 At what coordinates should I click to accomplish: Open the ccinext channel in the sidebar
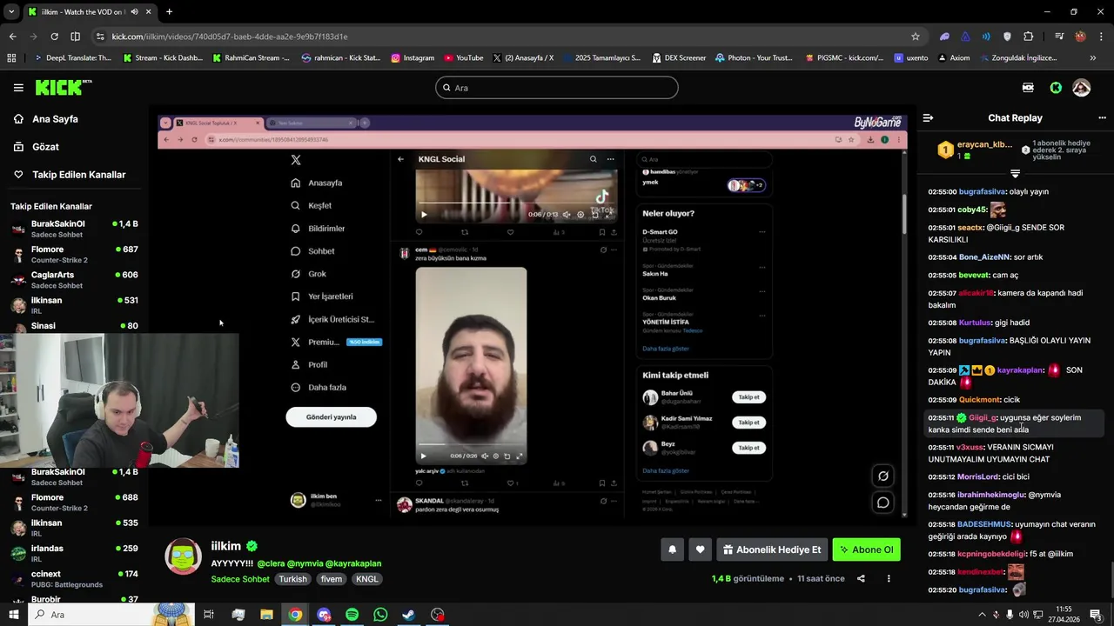(73, 579)
